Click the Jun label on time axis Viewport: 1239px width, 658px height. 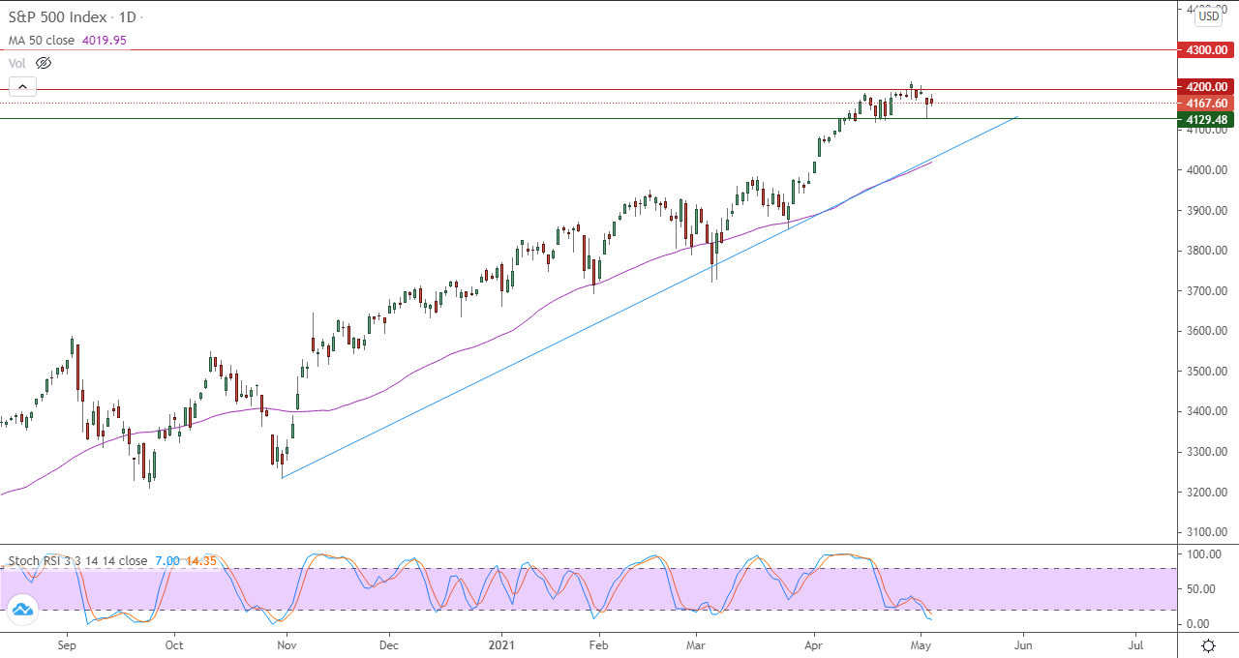pos(1023,643)
